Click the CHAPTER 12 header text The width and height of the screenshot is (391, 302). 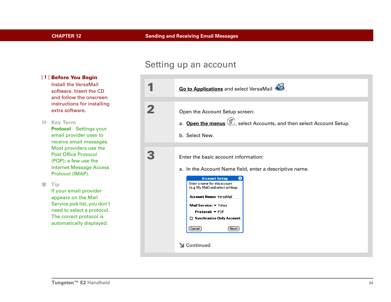pyautogui.click(x=66, y=36)
